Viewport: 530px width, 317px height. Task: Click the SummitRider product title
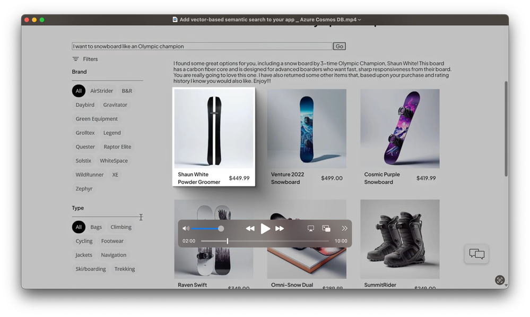click(380, 285)
